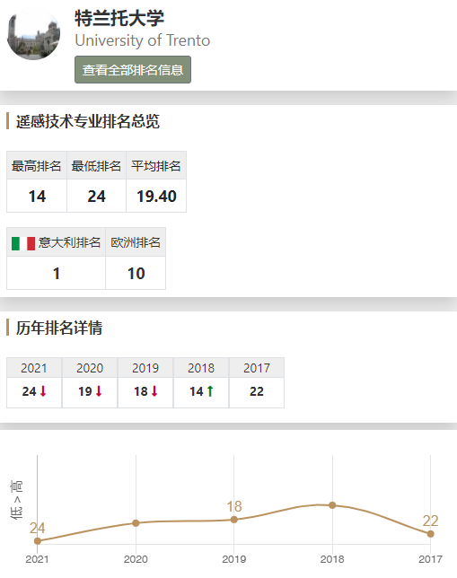
Task: Select the Europe rank value 10
Action: (136, 274)
